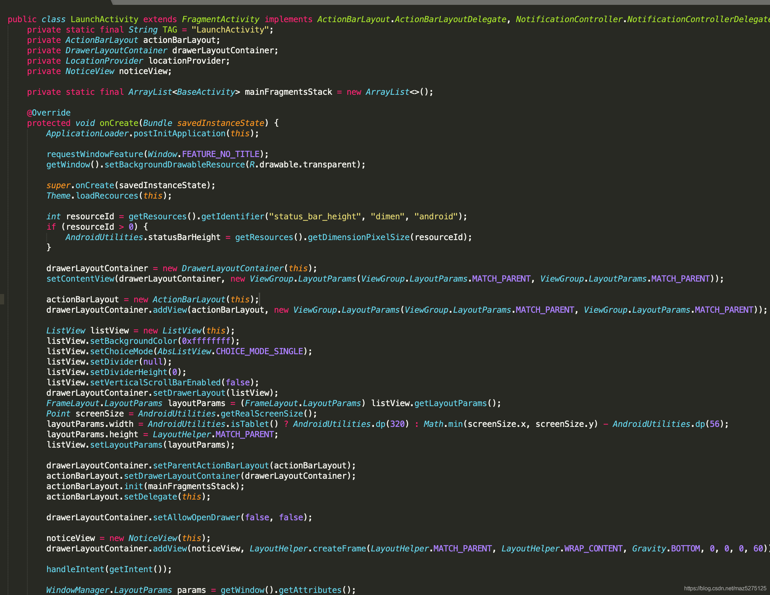Click the number 56 in dp call

pos(714,424)
